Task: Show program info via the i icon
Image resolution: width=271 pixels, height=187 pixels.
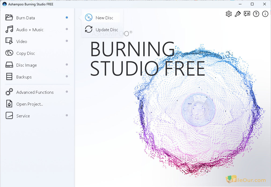Action: tap(265, 14)
